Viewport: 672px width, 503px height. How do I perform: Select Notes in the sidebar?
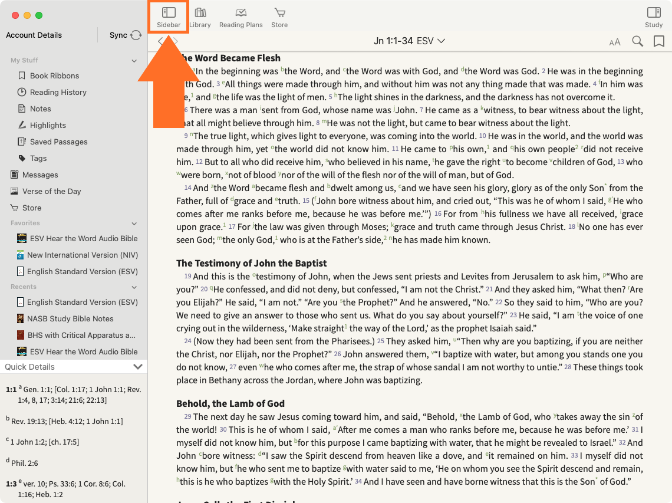(x=40, y=109)
